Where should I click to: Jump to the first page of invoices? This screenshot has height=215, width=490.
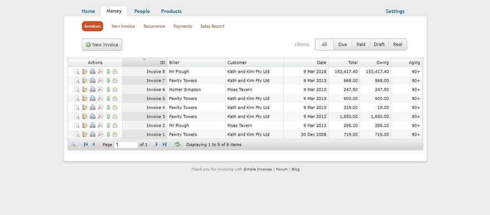coord(86,145)
